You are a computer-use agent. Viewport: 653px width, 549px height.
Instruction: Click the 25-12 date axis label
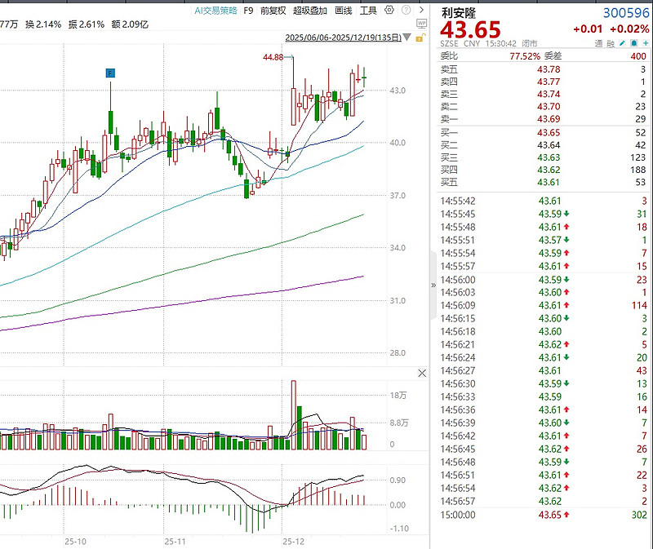coord(293,542)
